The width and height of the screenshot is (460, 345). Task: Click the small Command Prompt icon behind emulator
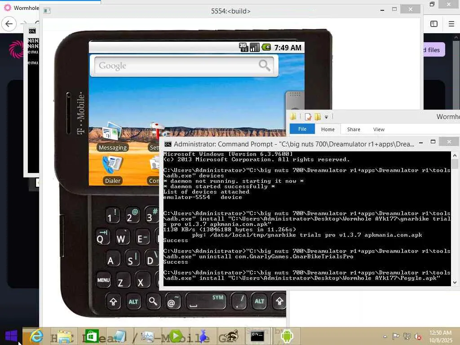[x=32, y=31]
